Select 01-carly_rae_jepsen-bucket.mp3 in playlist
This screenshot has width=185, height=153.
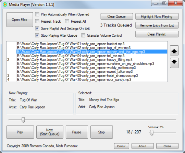click(x=92, y=44)
